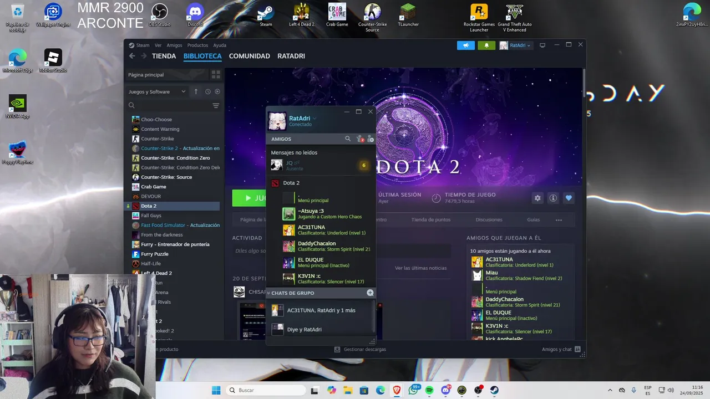Go forward with the Steam forward arrow
Screen dimensions: 710x399
[x=144, y=56]
